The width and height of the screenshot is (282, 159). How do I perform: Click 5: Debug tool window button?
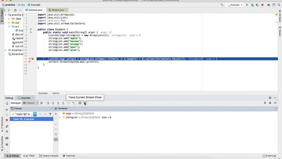coord(12,156)
